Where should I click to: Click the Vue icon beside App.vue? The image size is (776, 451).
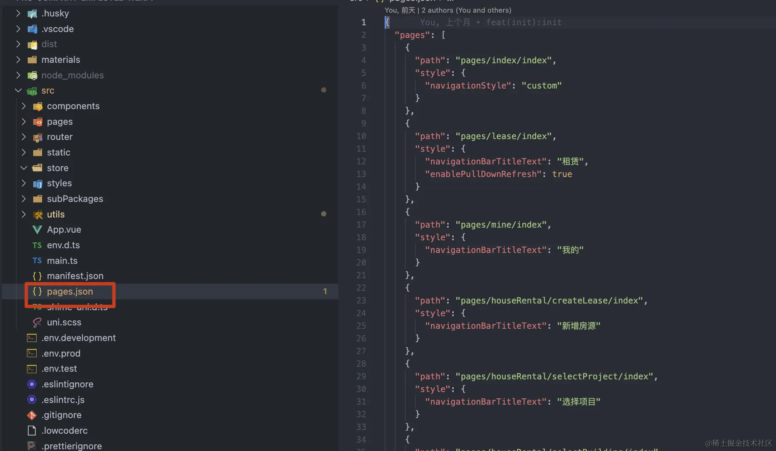[37, 230]
